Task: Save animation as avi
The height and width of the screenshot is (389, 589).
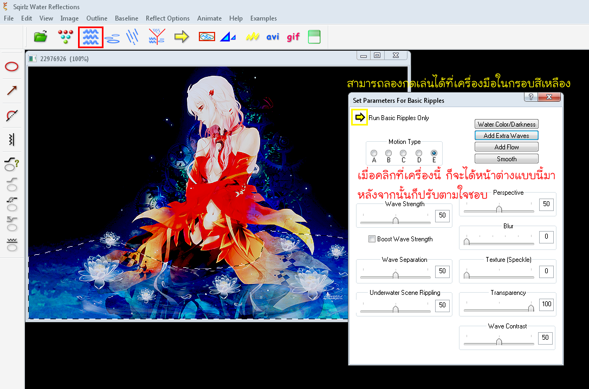Action: tap(273, 37)
